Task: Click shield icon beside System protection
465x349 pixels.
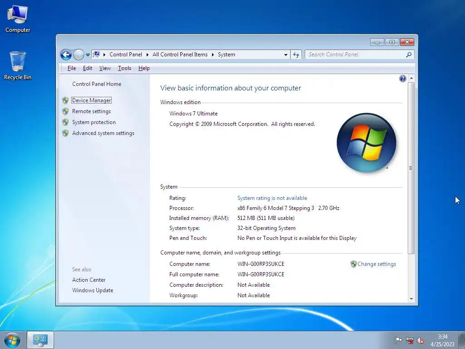Action: coord(65,122)
